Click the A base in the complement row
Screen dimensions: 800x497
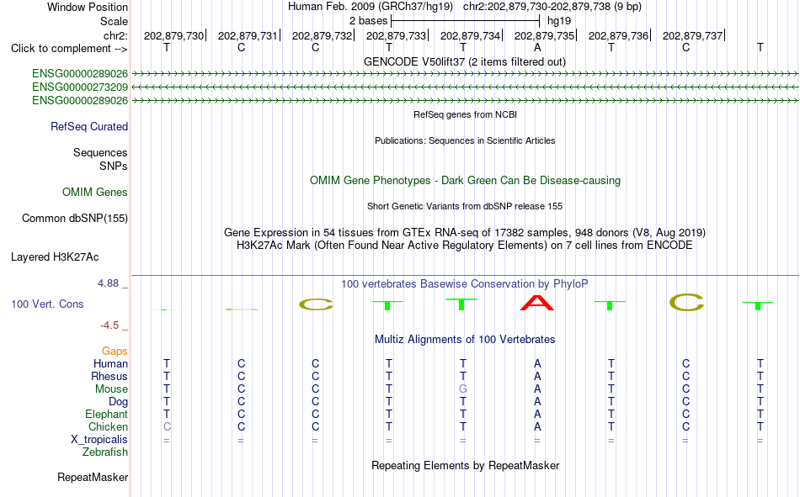[x=537, y=48]
